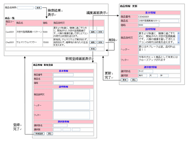Click the empty 商品説明文 textarea in registration screen
Viewport: 191px width, 141px height.
click(x=71, y=95)
